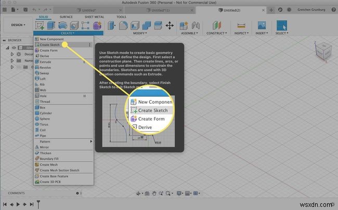Click the Extrude toolbar icon
The height and width of the screenshot is (210, 338).
point(51,25)
